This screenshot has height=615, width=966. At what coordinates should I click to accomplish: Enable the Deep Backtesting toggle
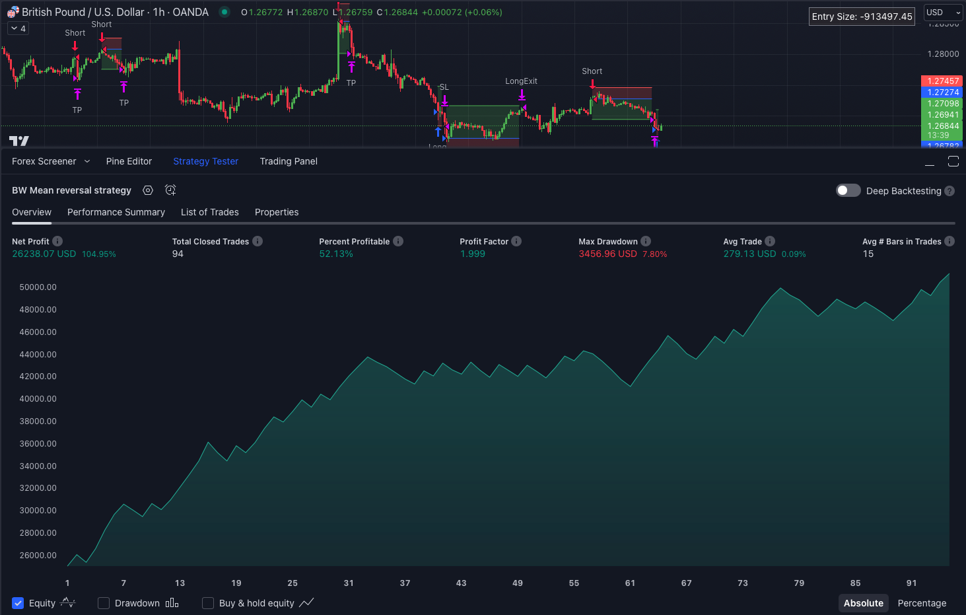coord(848,190)
